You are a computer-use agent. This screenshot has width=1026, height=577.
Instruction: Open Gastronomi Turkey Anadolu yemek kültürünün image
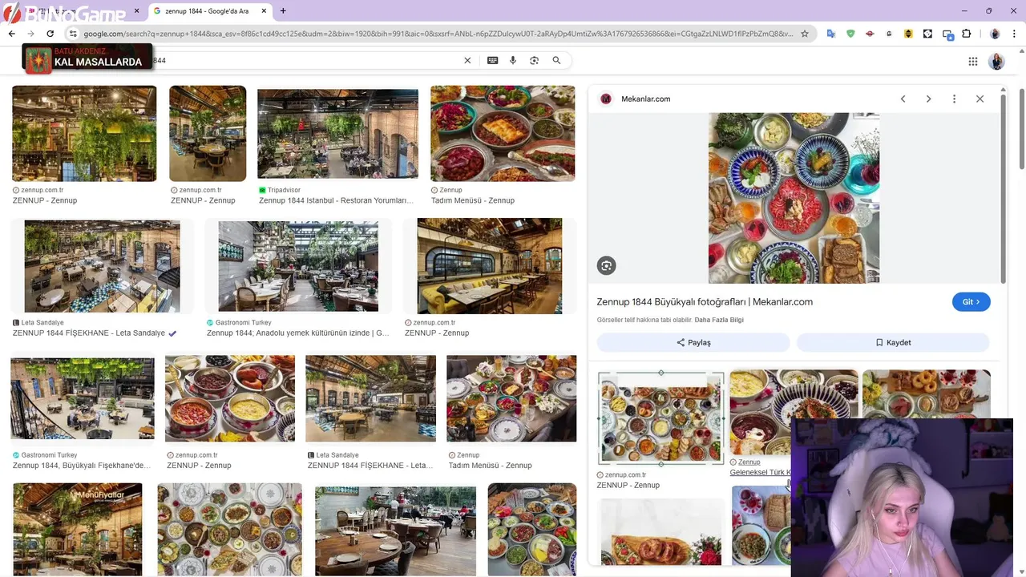[298, 266]
